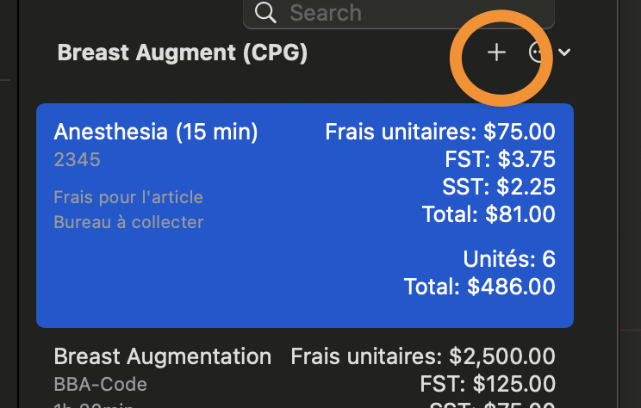Click Frais pour l'article text
This screenshot has height=408, width=641.
click(128, 197)
